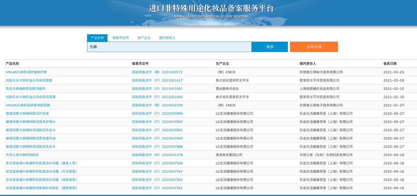This screenshot has height=196, width=417.
Task: Open record 国妆网备进字（沪）2021001060
Action: click(157, 97)
